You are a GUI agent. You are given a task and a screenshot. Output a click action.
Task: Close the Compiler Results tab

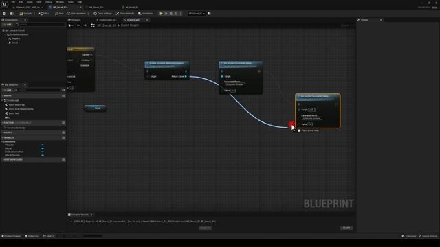[x=91, y=215]
